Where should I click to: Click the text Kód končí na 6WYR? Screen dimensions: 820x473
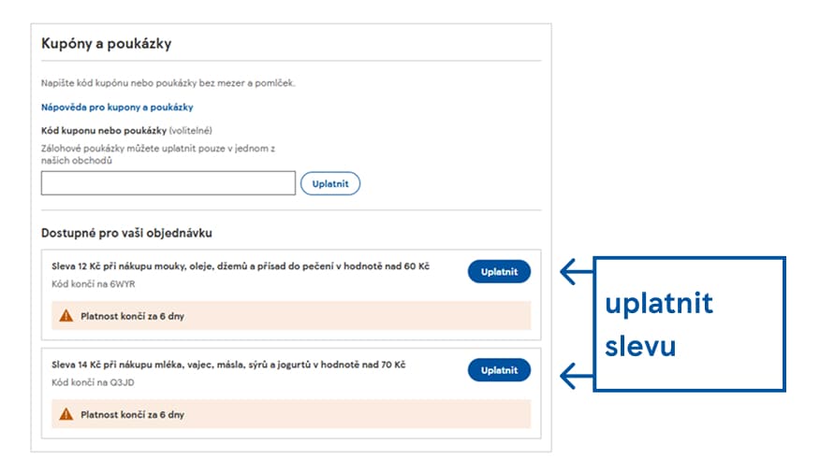pos(87,284)
